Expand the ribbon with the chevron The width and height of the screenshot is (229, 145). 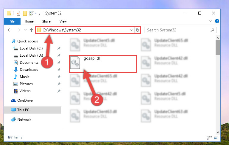click(211, 21)
